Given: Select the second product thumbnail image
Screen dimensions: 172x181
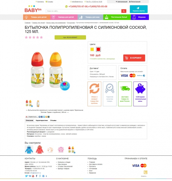Looking at the screenshot, I should (x=38, y=103).
